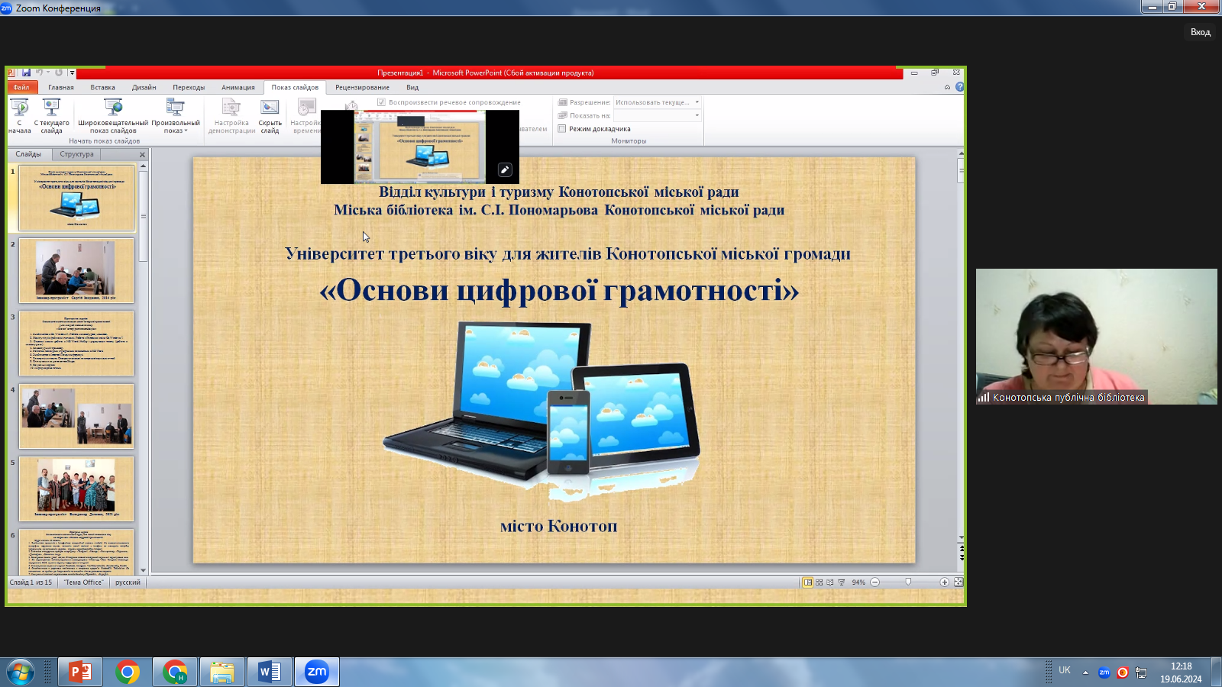Toggle the 'Воспроизвести речевое сопровождение' checkbox
Viewport: 1222px width, 687px height.
click(x=381, y=102)
